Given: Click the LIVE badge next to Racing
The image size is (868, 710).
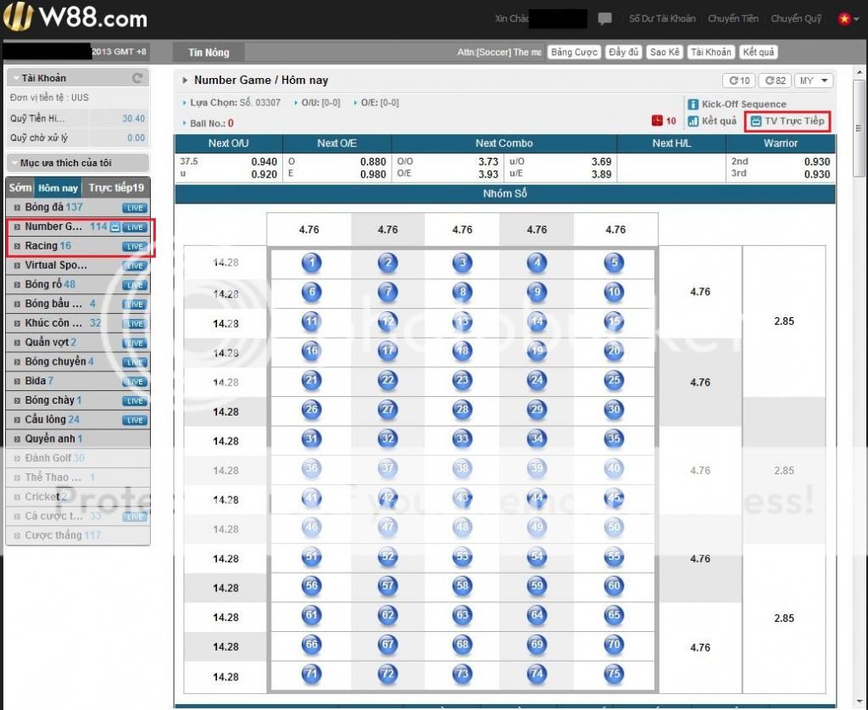Looking at the screenshot, I should point(134,247).
